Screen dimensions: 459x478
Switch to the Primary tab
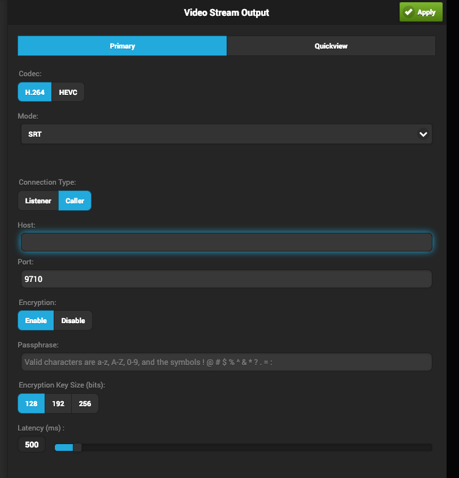[122, 46]
